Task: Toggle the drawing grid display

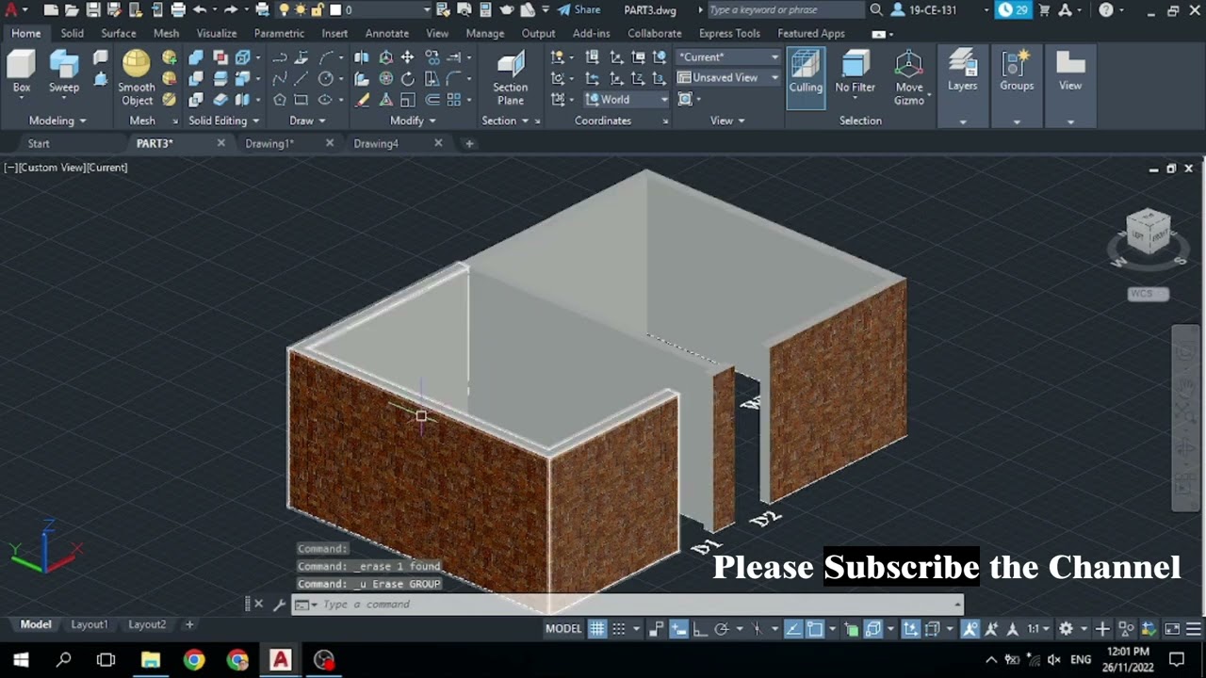Action: coord(597,629)
